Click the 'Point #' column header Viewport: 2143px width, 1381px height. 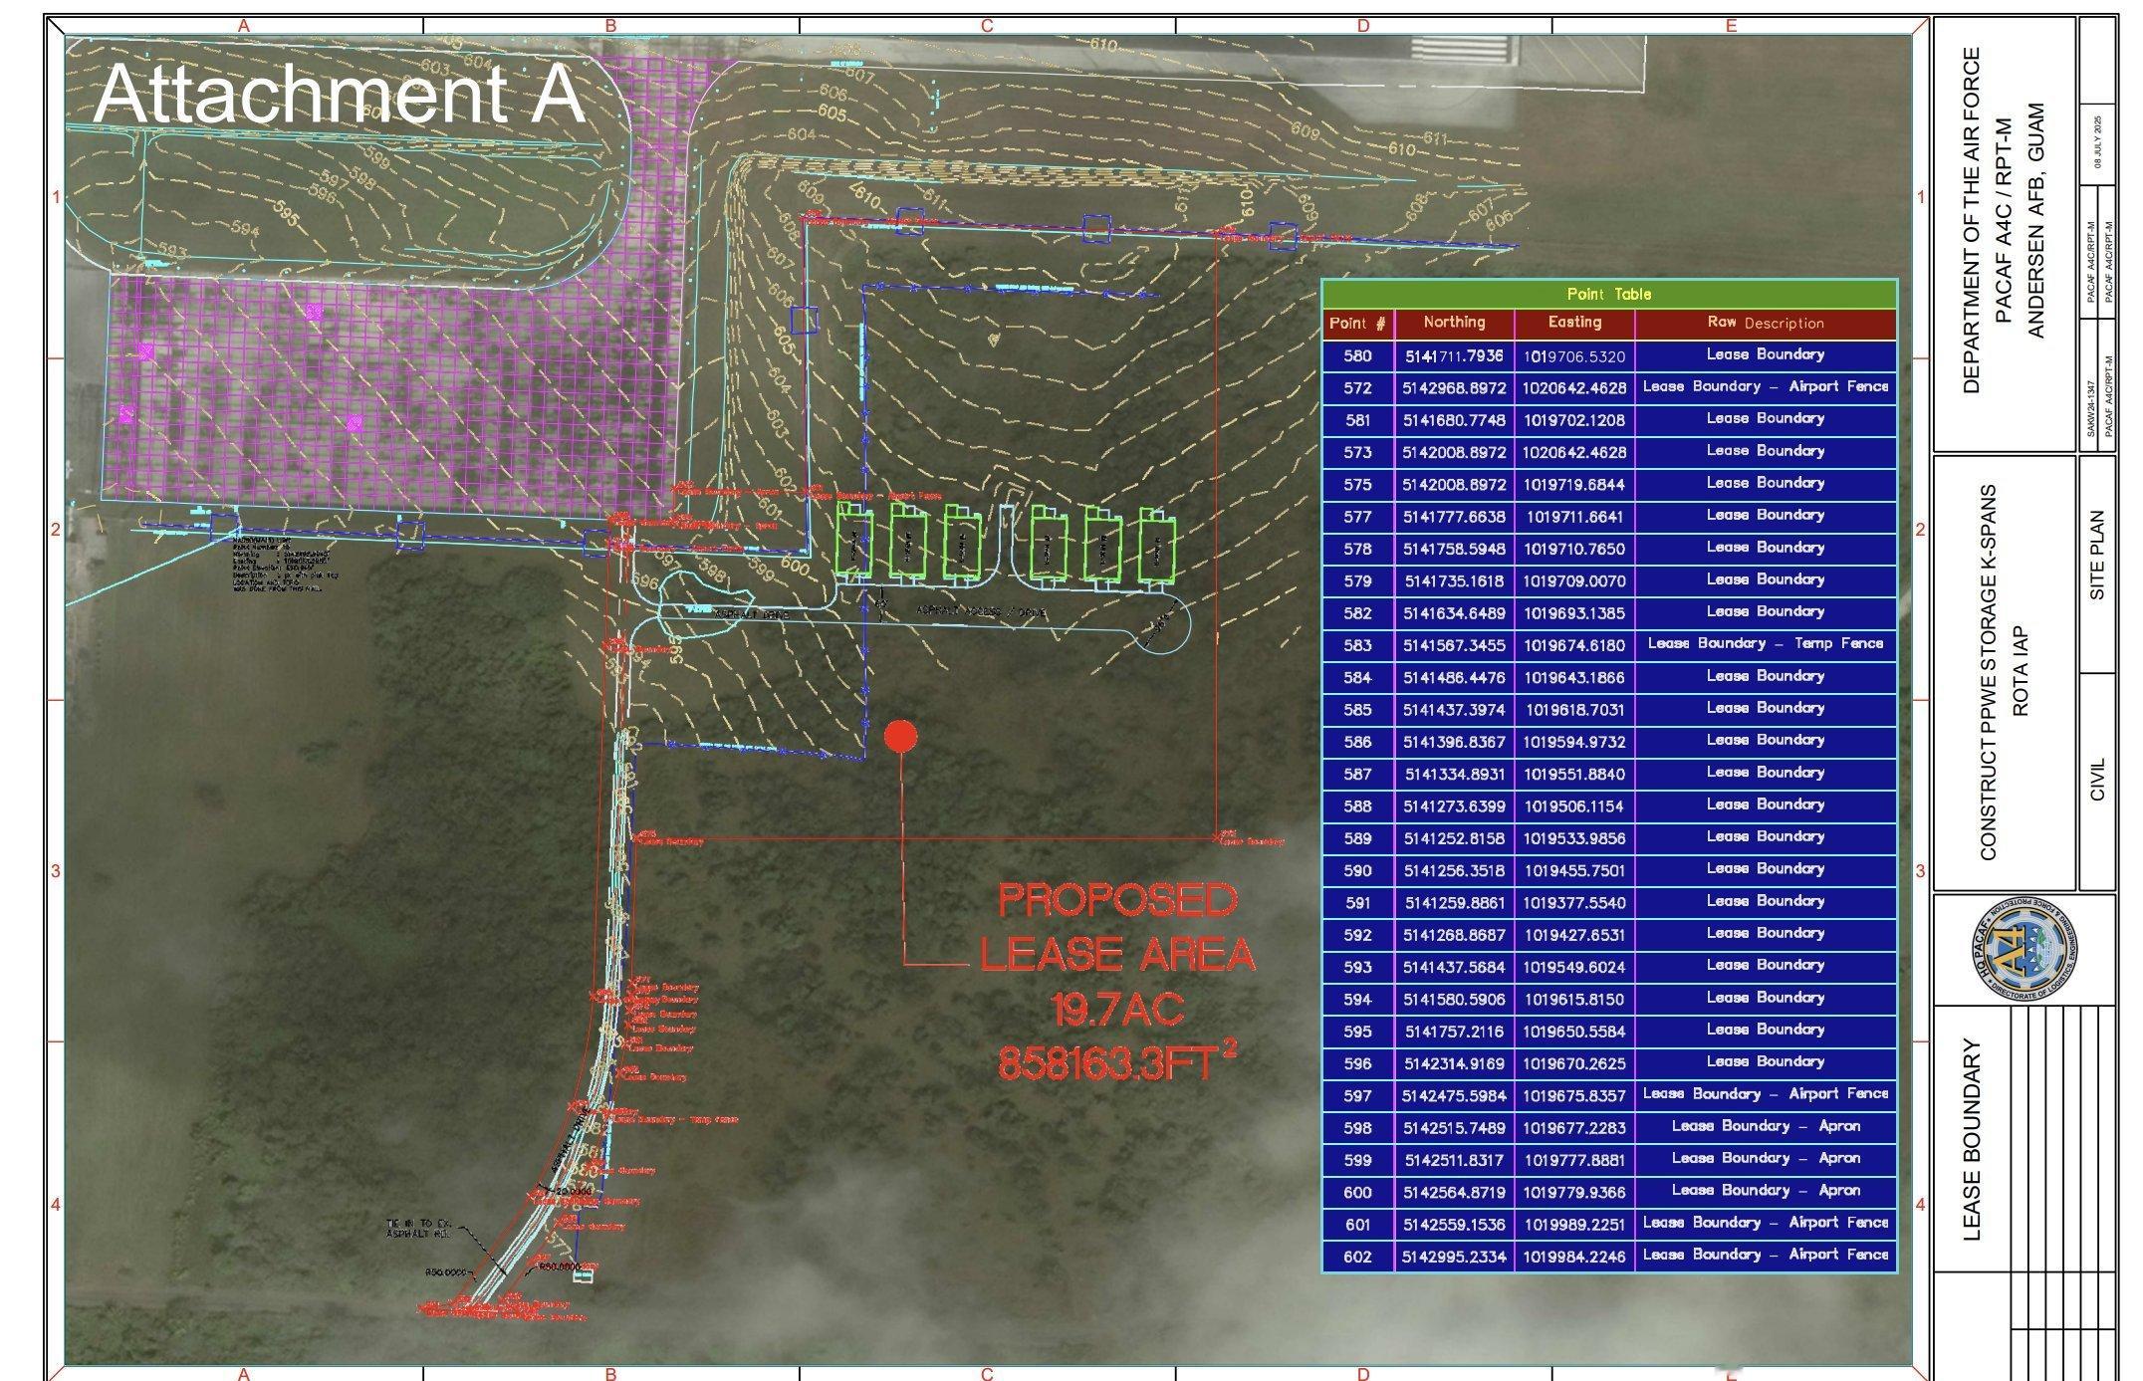tap(1357, 324)
